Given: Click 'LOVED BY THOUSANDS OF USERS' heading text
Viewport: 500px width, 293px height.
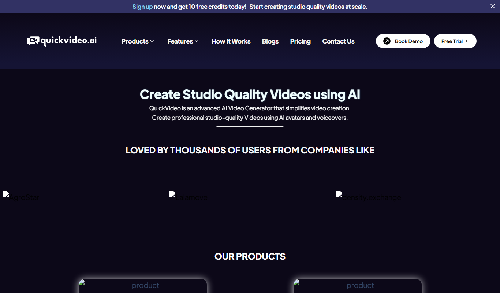Looking at the screenshot, I should [x=250, y=150].
